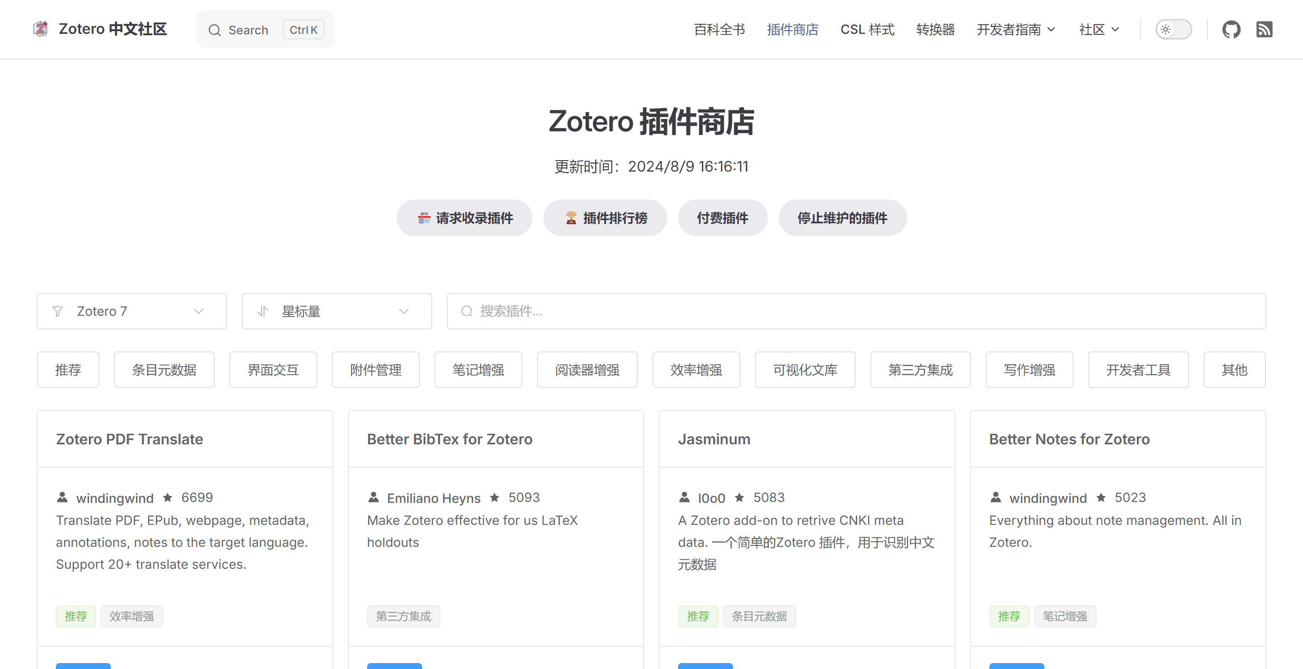Open the GitHub repository icon
Viewport: 1303px width, 669px height.
[x=1231, y=29]
